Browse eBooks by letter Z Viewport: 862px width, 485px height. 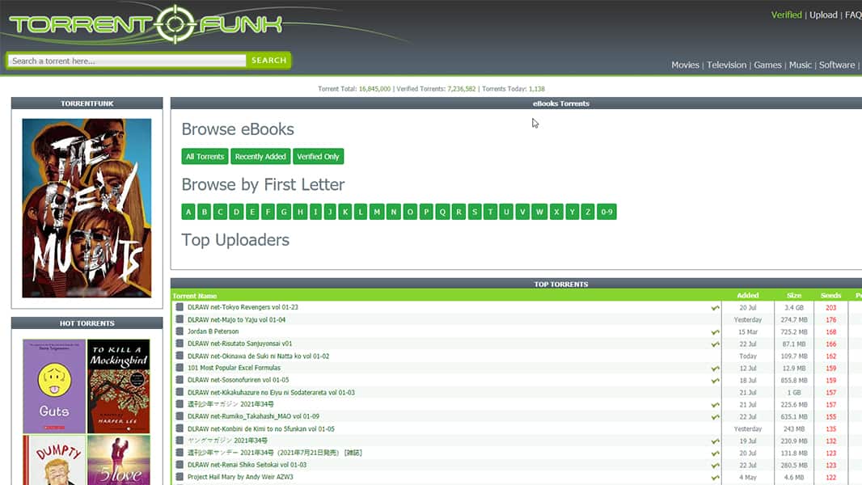click(588, 212)
